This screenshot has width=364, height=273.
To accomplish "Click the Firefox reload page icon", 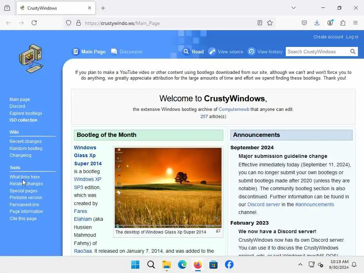I will tap(34, 23).
